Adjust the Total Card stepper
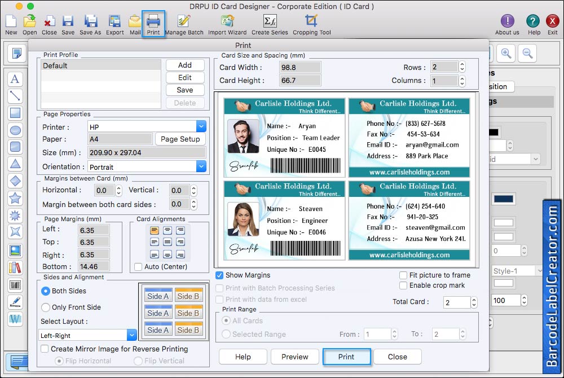564x378 pixels. pyautogui.click(x=474, y=302)
